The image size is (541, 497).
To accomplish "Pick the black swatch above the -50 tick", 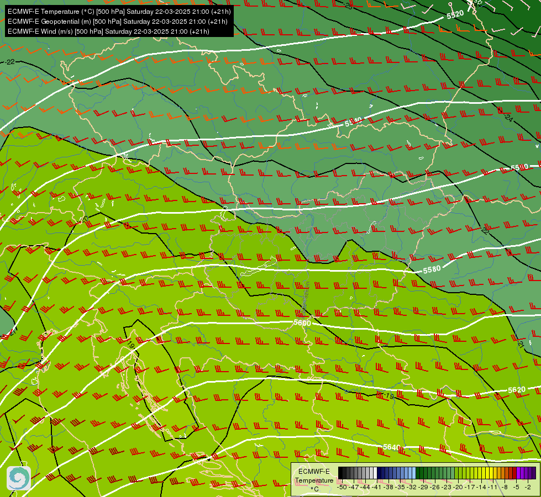I will tap(340, 473).
